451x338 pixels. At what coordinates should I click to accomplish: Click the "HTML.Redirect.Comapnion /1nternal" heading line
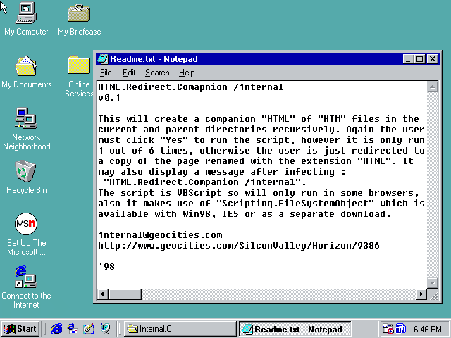[191, 87]
